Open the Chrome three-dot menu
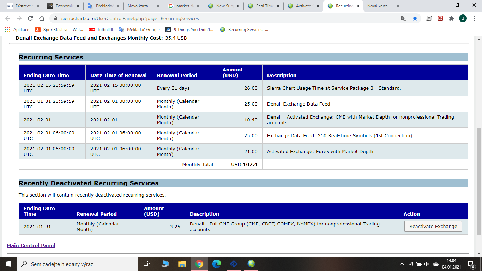This screenshot has width=482, height=271. pos(474,18)
